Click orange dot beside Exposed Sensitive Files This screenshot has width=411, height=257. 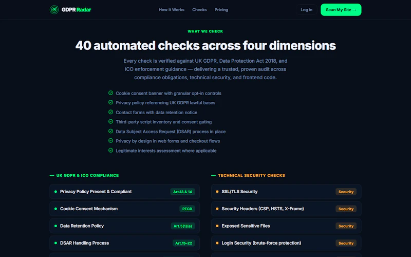(x=217, y=226)
